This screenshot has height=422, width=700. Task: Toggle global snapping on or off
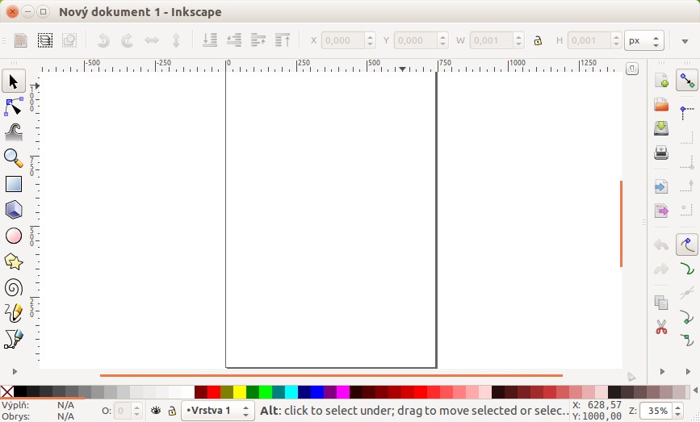click(x=687, y=81)
